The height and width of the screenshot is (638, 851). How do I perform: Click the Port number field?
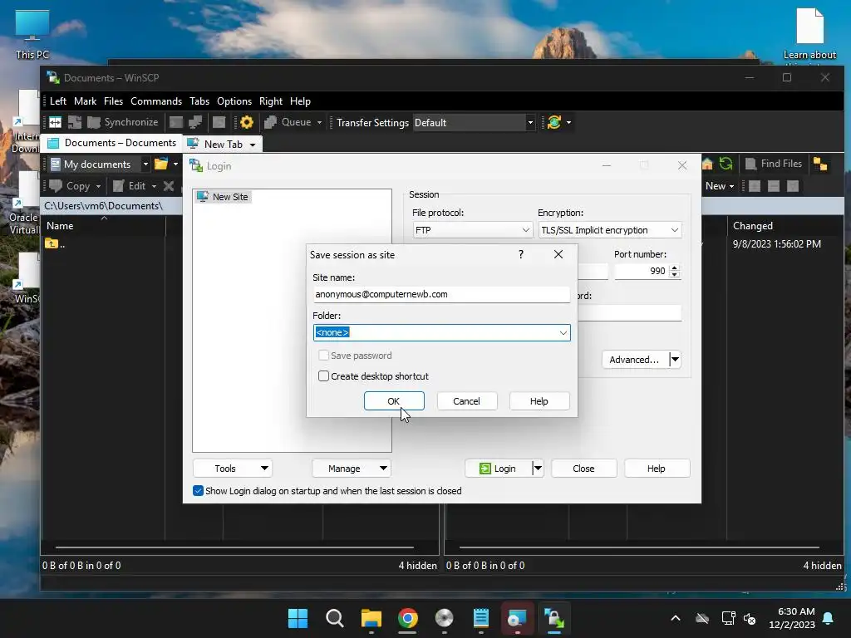tap(642, 271)
